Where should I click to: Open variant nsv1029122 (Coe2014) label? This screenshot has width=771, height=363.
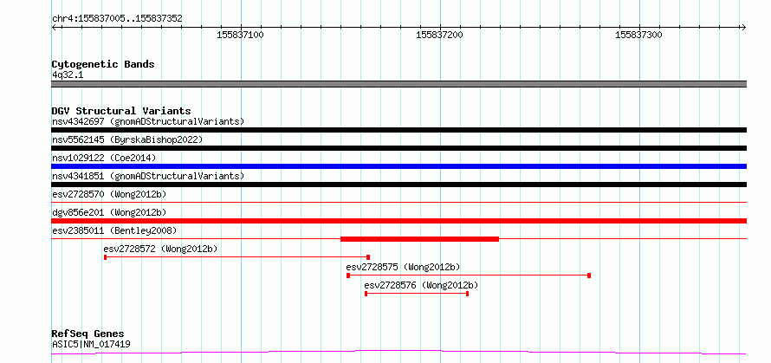click(x=104, y=158)
